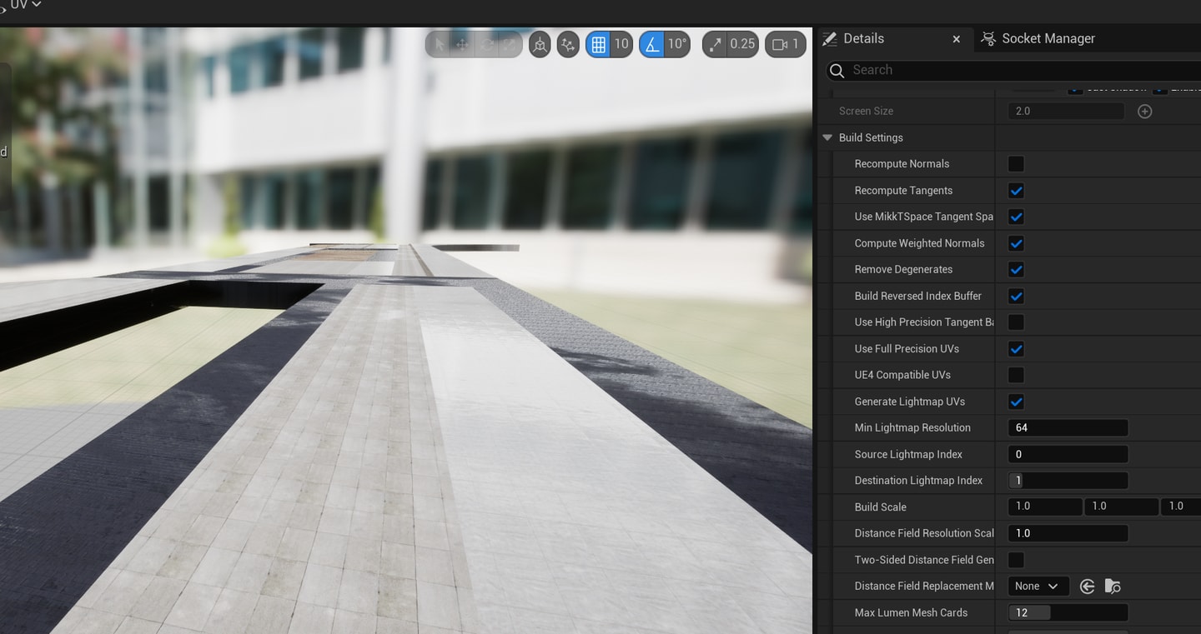Open the UV menu

(25, 5)
